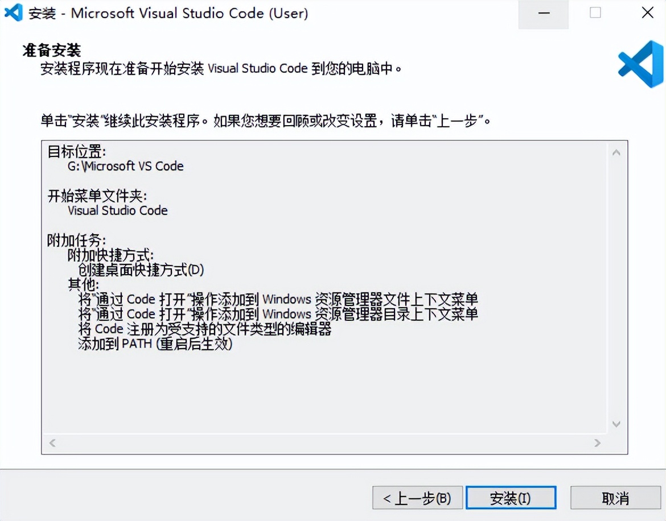Click the window title text 安装 - Microsoft Visual Studio Code (User)
This screenshot has width=666, height=521.
click(168, 13)
